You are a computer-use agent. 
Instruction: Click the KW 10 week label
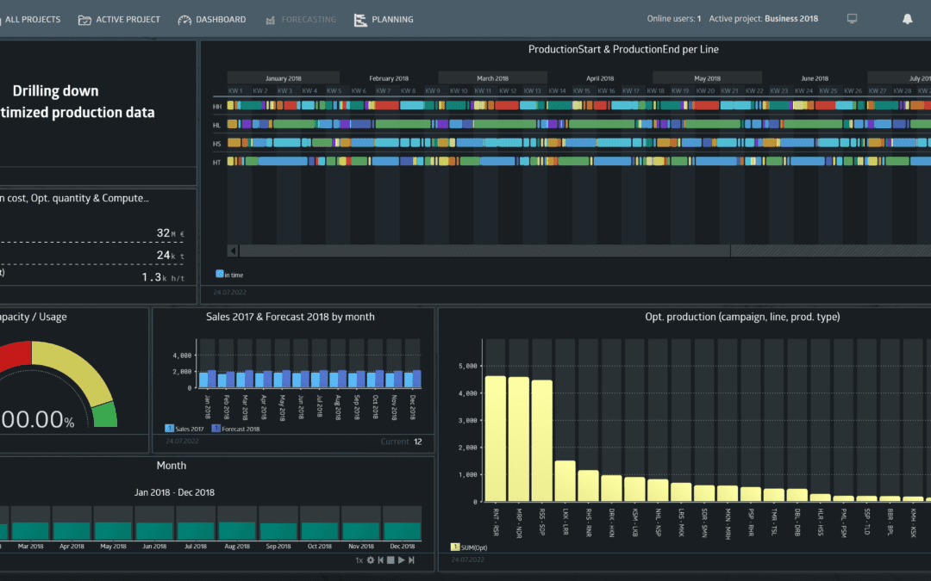[x=459, y=90]
